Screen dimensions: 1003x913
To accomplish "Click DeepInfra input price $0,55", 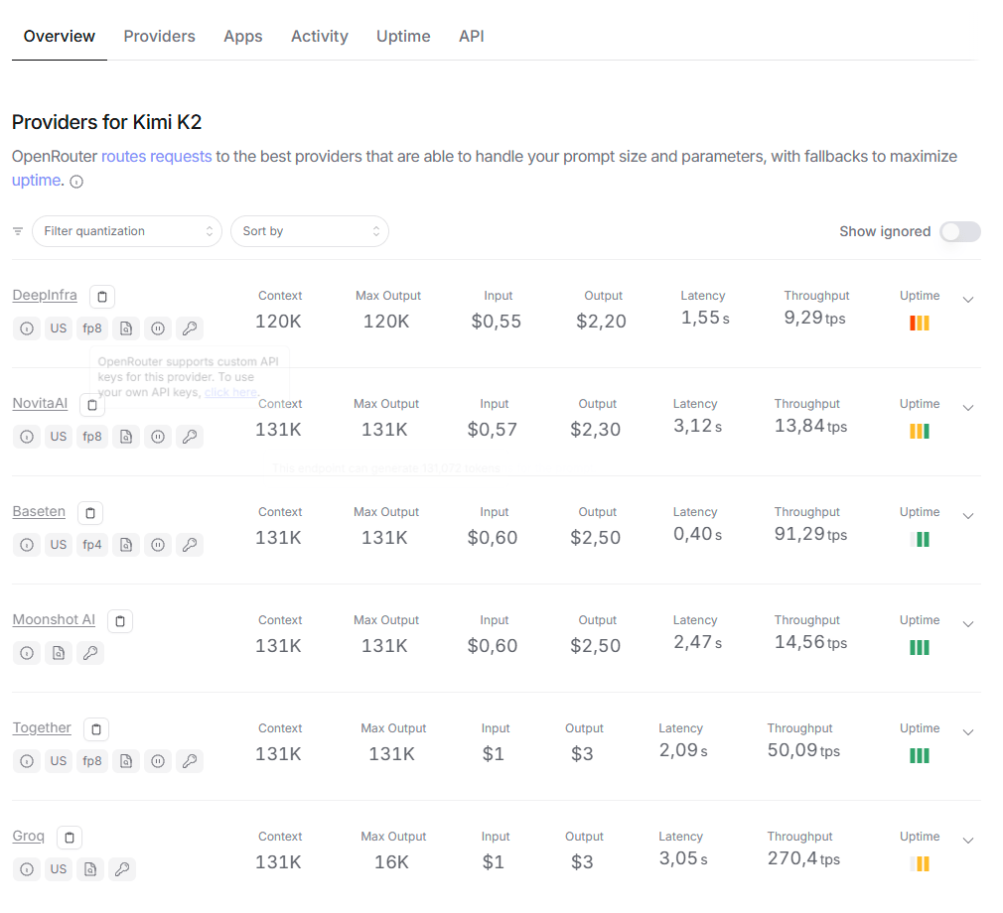I will (497, 321).
